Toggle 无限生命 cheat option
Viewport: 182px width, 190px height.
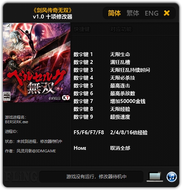[120, 54]
